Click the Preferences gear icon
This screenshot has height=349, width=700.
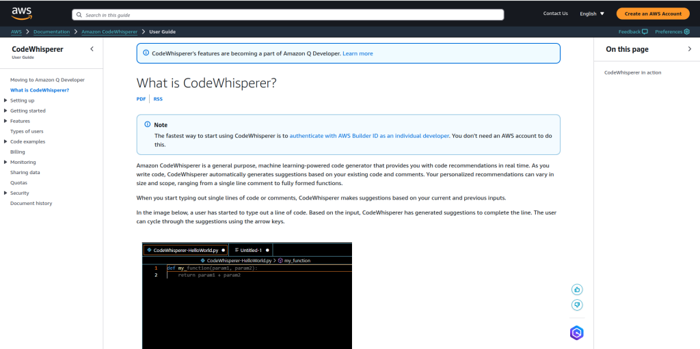686,31
